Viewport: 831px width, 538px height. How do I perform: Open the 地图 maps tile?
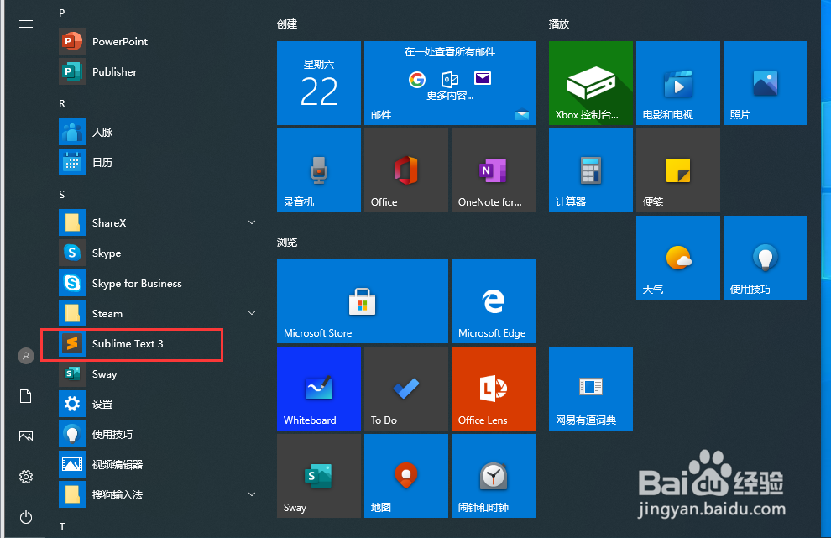pyautogui.click(x=406, y=475)
